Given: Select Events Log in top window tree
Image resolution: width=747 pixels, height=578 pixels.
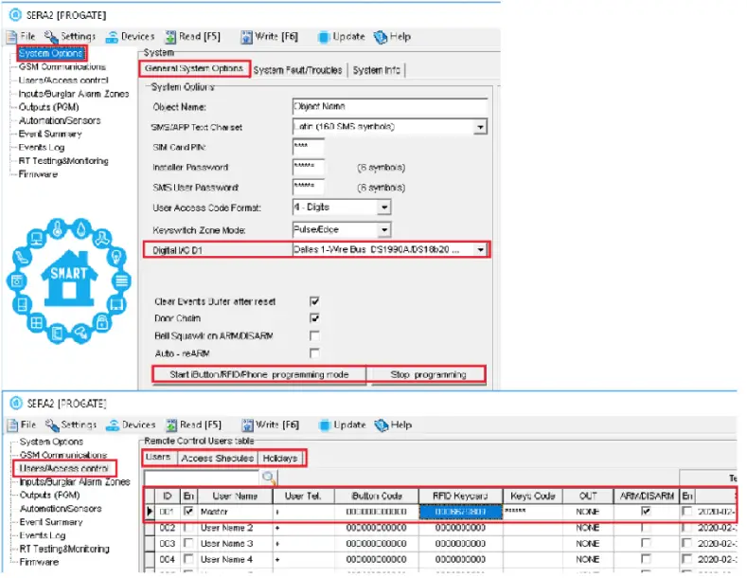Looking at the screenshot, I should pyautogui.click(x=42, y=147).
